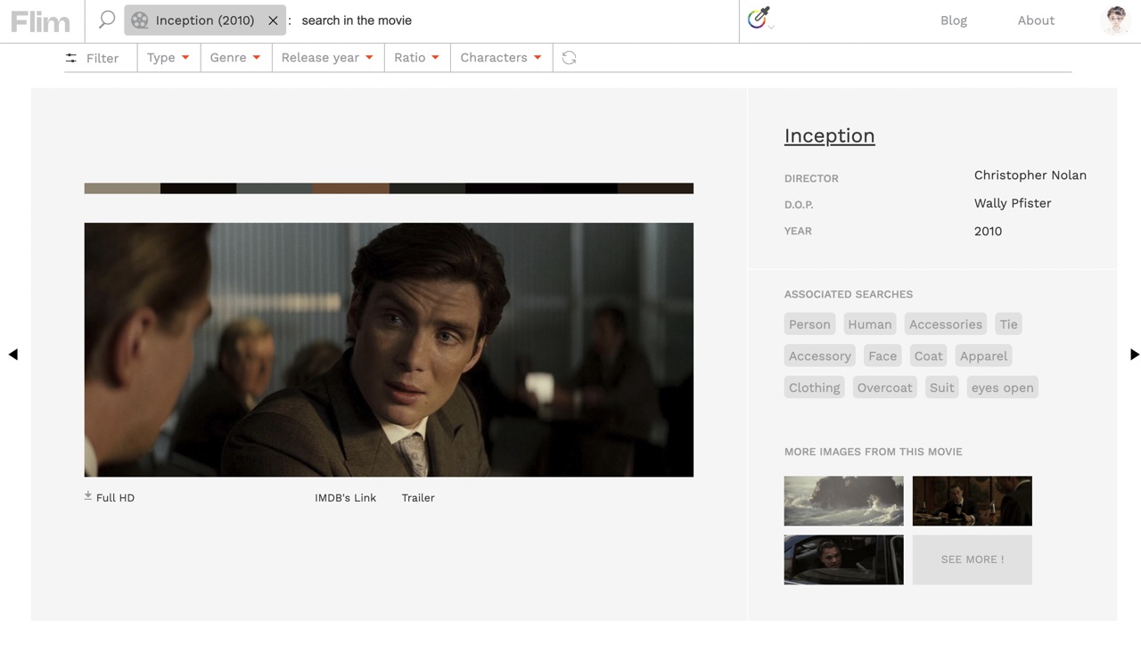Click the Filter label
Image resolution: width=1141 pixels, height=670 pixels.
pos(103,58)
